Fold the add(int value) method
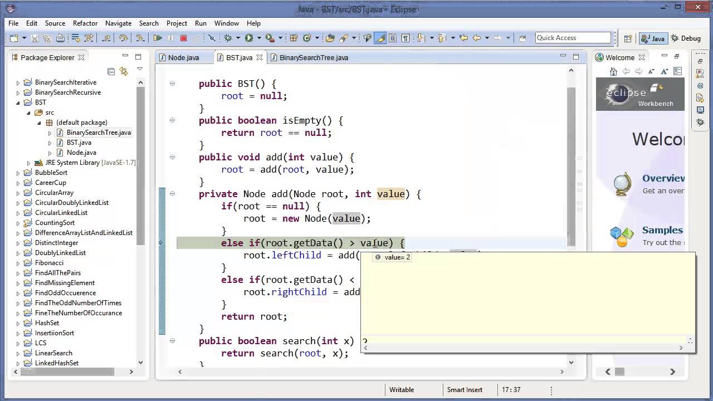The height and width of the screenshot is (401, 713). (x=172, y=157)
